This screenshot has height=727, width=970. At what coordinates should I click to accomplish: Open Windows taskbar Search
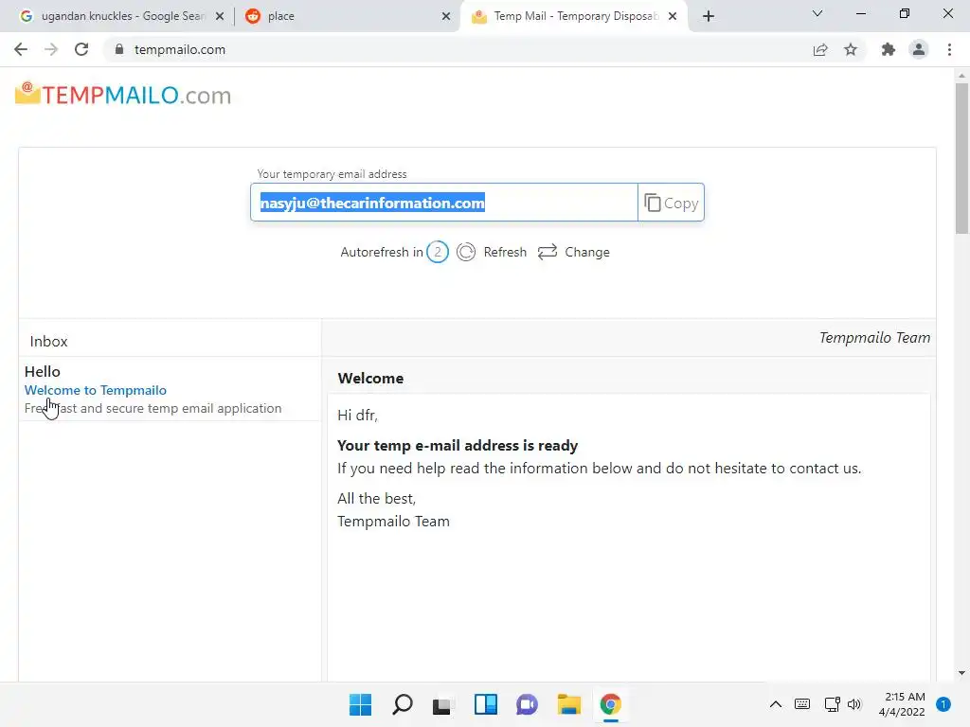402,704
